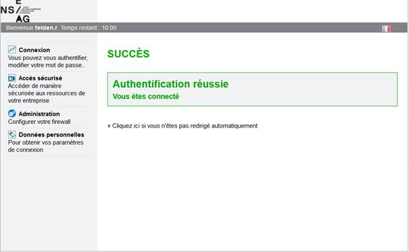Click the Vous pouvez vous authentifier description
The width and height of the screenshot is (409, 252).
pyautogui.click(x=48, y=61)
